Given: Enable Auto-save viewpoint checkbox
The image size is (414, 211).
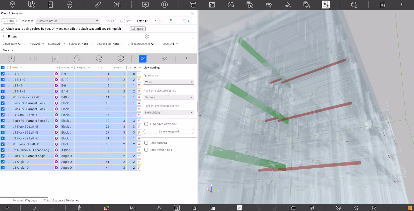Looking at the screenshot, I should pyautogui.click(x=146, y=124).
